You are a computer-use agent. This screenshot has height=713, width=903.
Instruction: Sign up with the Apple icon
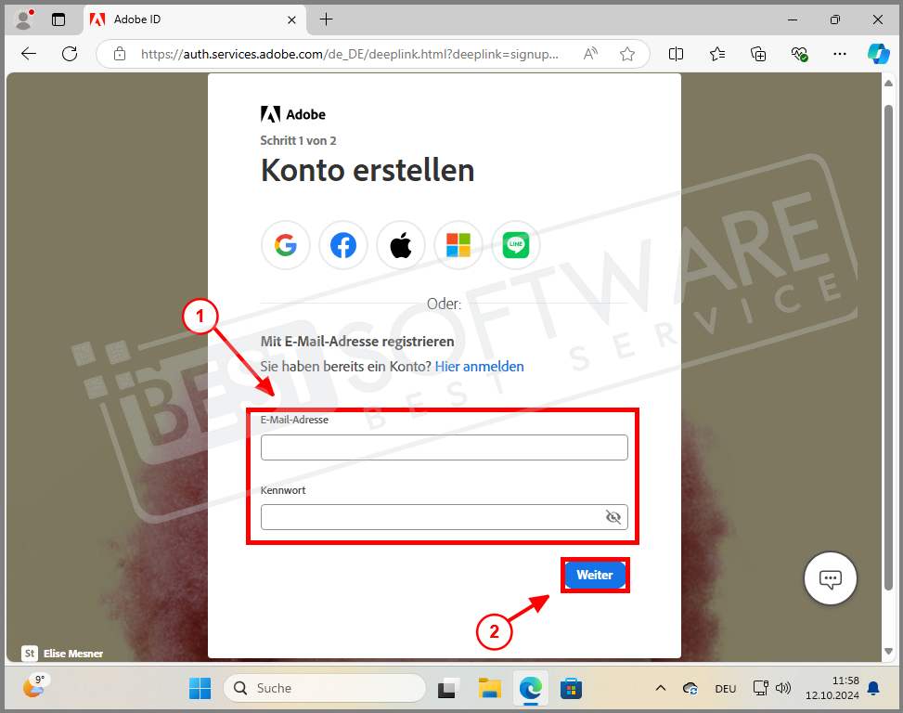click(x=401, y=245)
